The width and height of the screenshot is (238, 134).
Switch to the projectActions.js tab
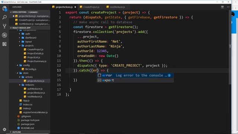[64, 7]
